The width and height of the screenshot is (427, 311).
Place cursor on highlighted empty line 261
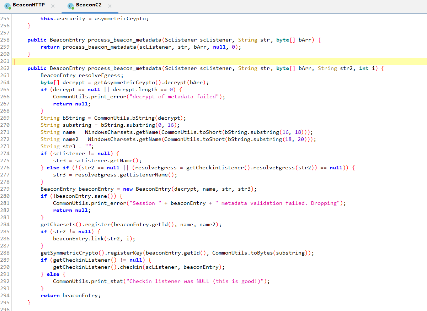tap(219, 61)
